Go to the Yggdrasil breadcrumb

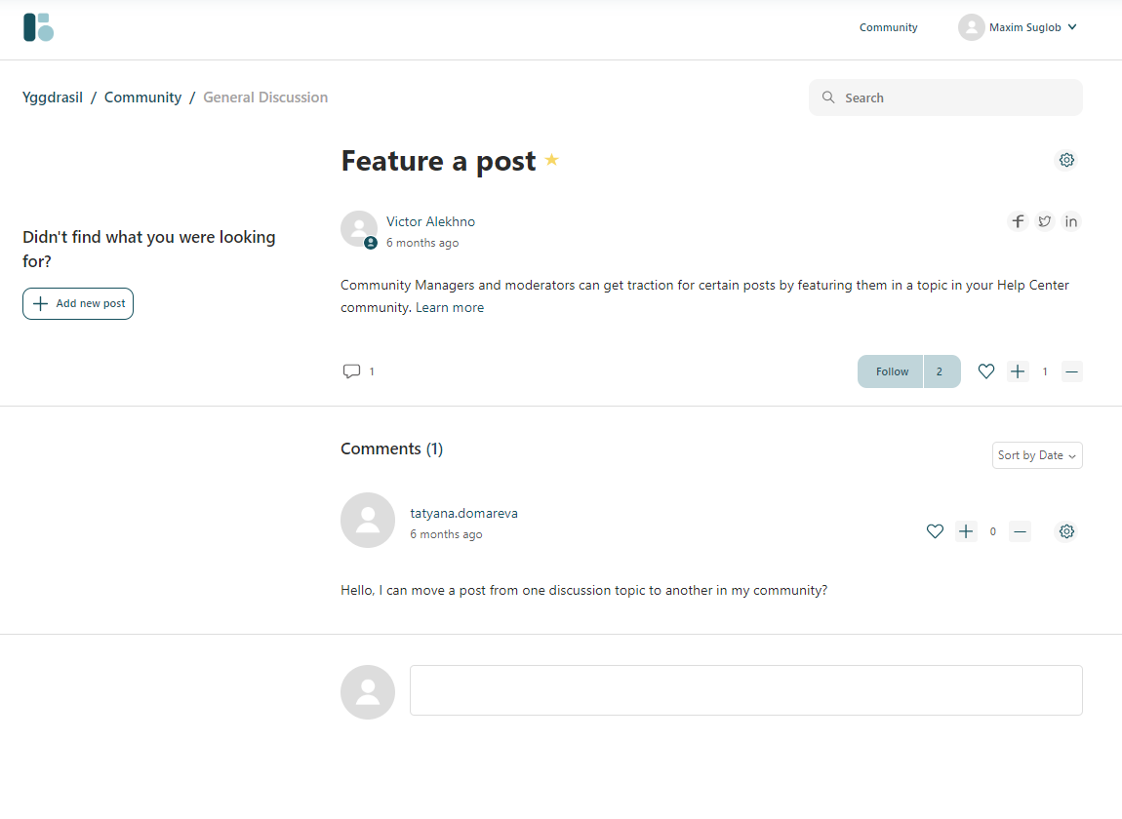[x=53, y=97]
